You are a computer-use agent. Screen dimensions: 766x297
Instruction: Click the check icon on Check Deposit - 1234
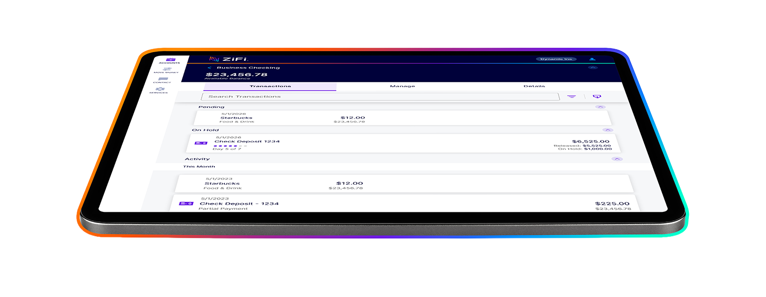click(x=186, y=203)
